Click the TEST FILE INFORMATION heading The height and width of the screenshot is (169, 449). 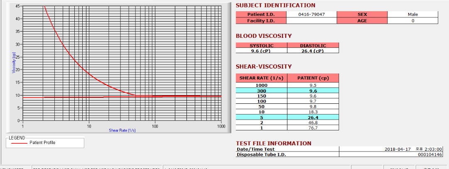[273, 143]
